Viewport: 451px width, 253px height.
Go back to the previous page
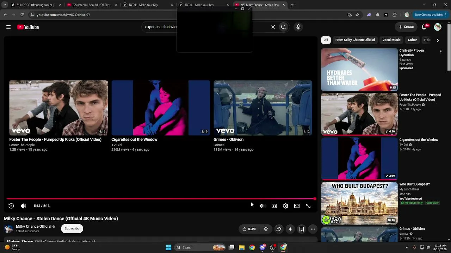5,15
